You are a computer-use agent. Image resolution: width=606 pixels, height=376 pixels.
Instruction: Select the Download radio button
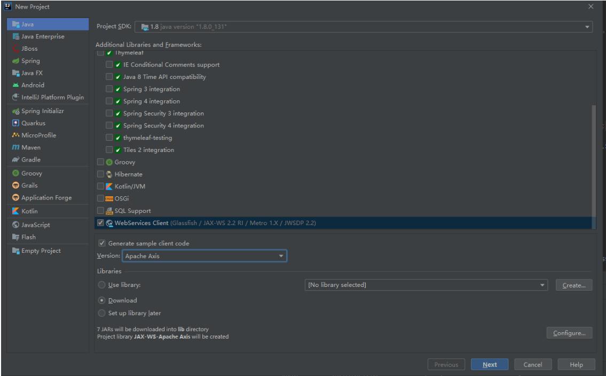coord(101,300)
